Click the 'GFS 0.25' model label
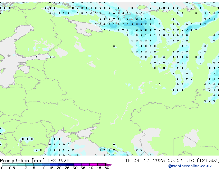This screenshot has height=169, width=219. (x=58, y=161)
